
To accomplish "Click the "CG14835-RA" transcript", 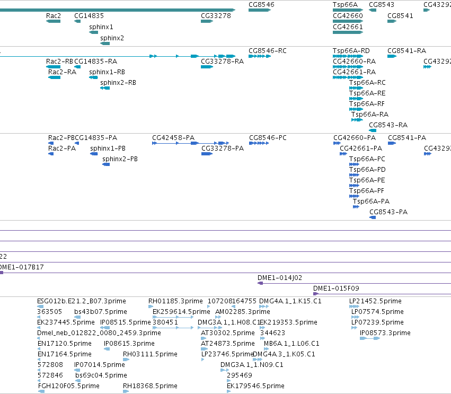I will tap(95, 62).
